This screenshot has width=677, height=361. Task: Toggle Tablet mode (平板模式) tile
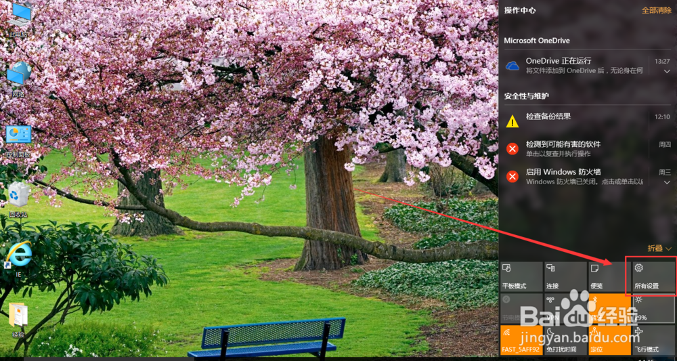(521, 276)
